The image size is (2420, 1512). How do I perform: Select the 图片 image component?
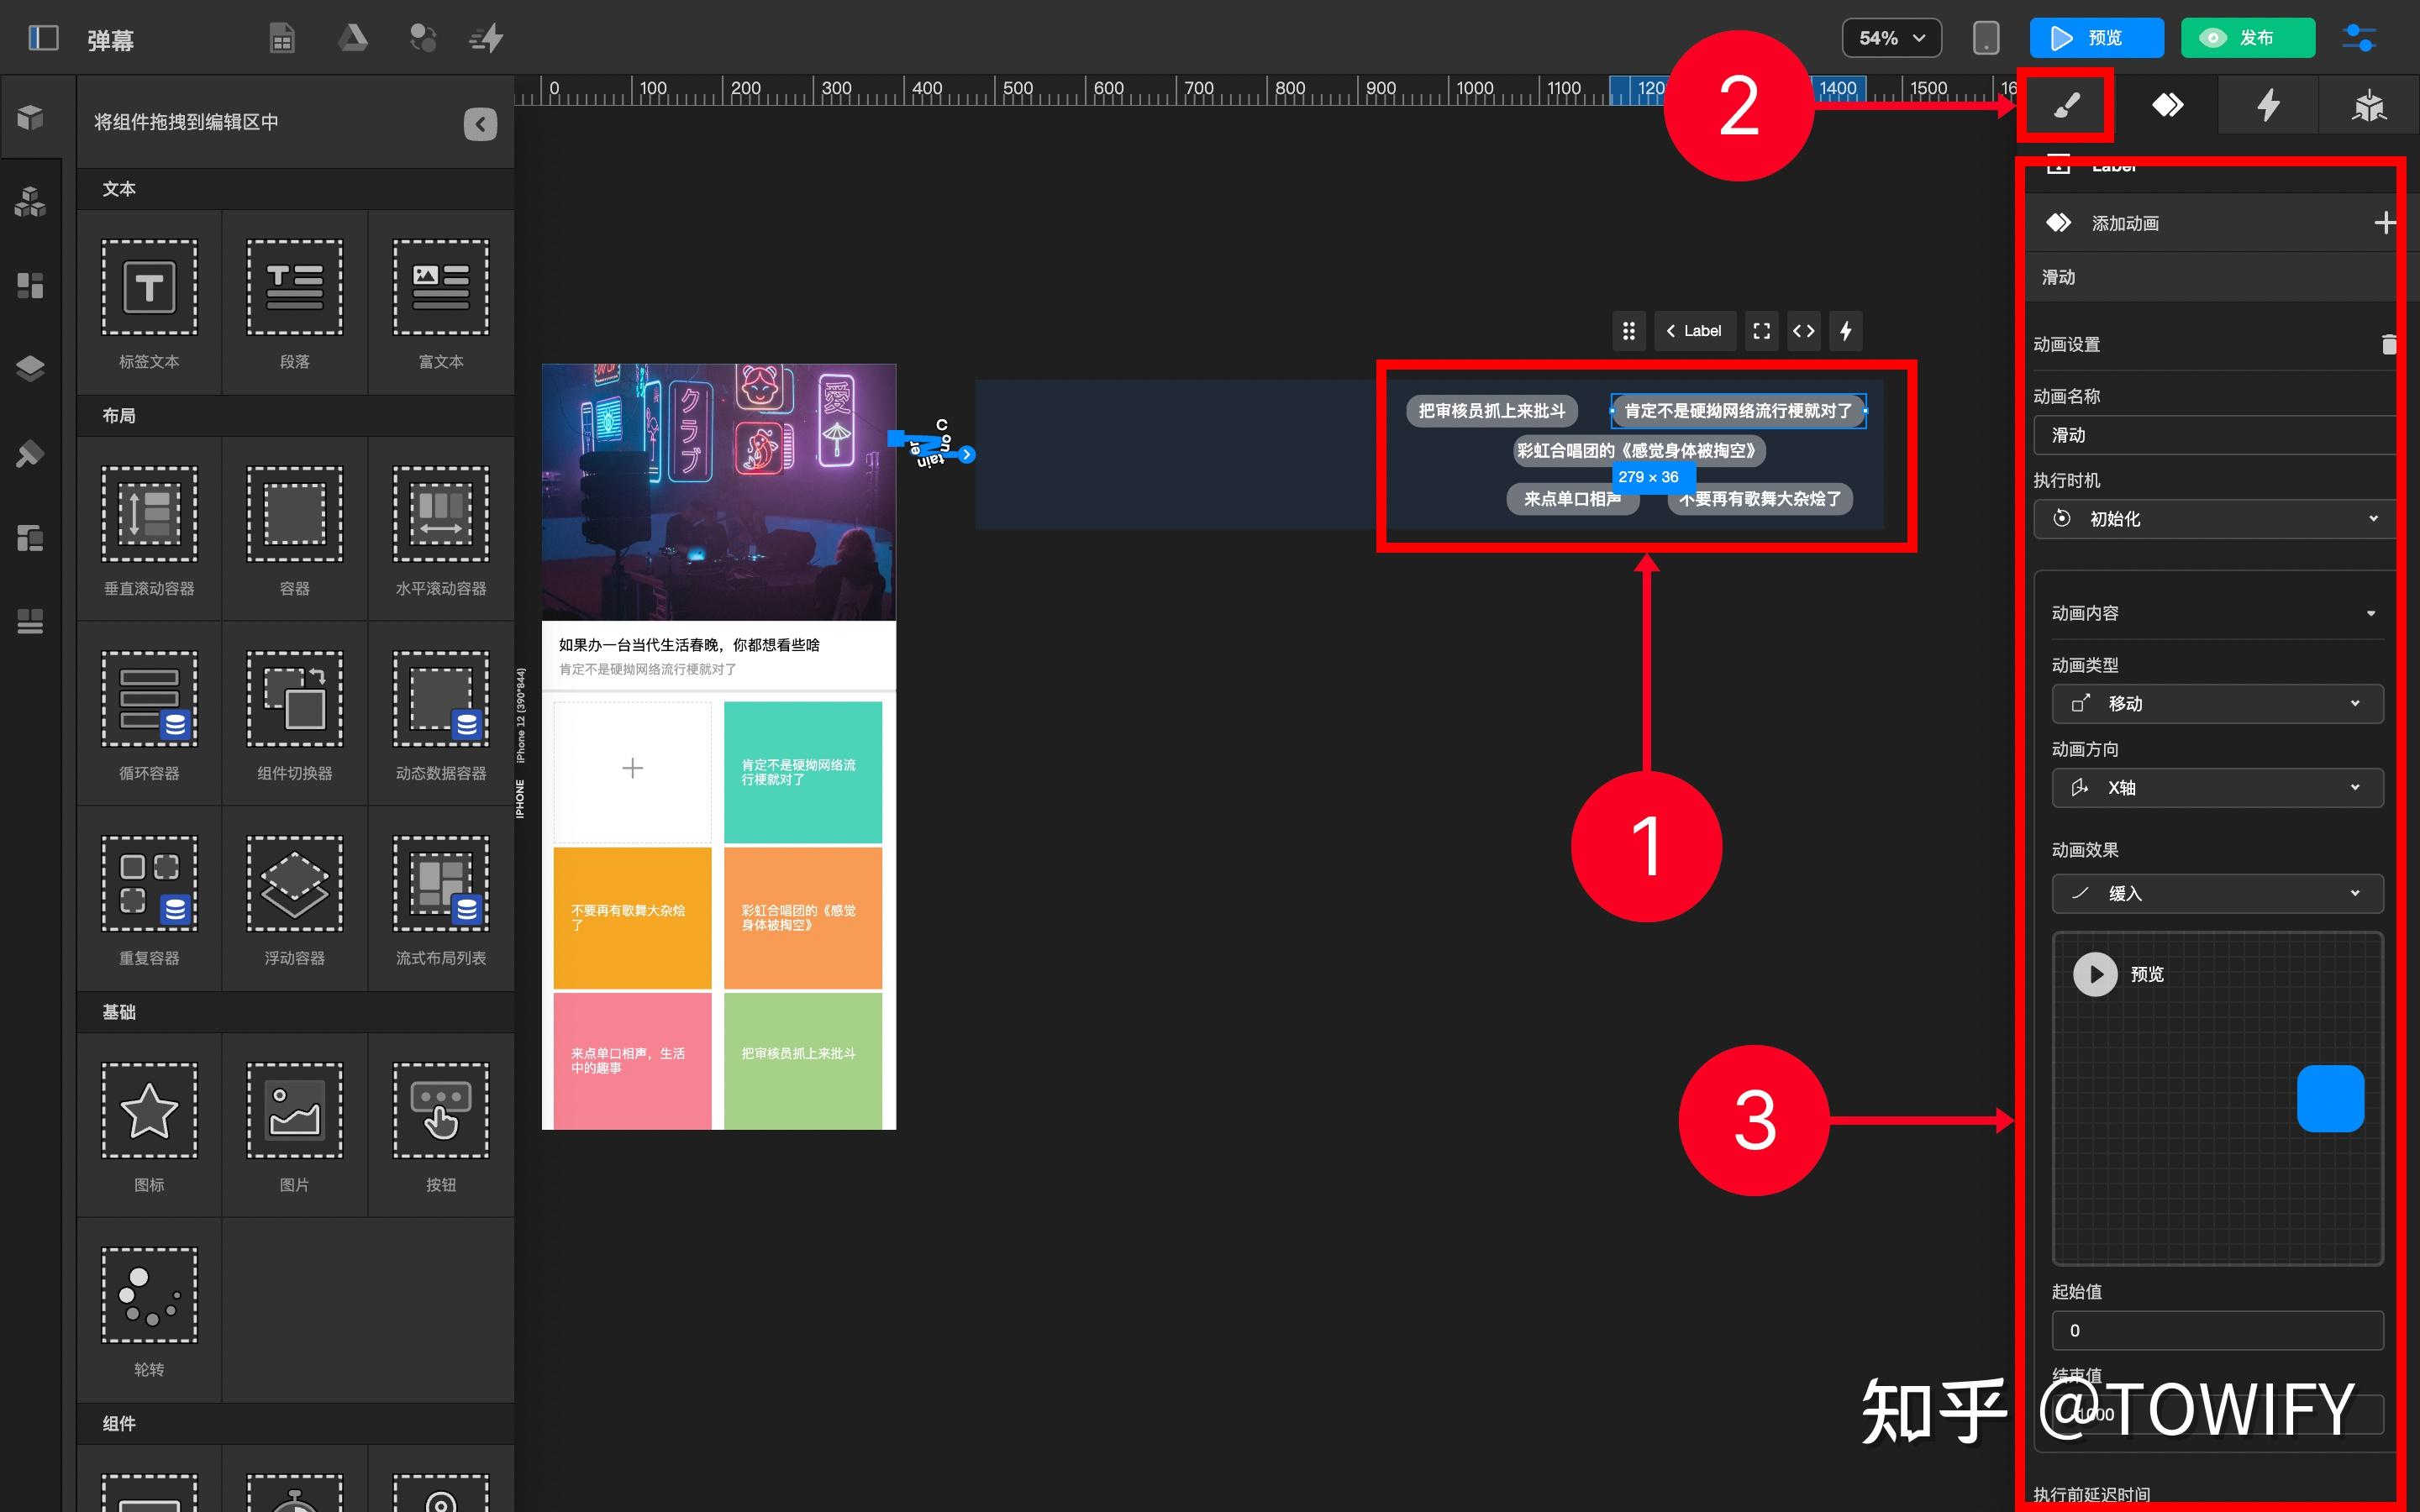point(295,1126)
